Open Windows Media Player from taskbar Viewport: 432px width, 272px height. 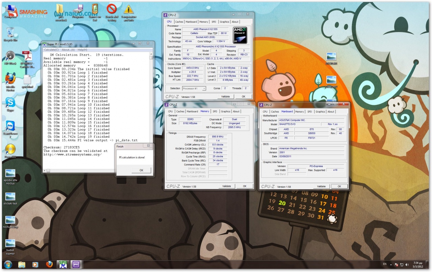tap(35, 264)
